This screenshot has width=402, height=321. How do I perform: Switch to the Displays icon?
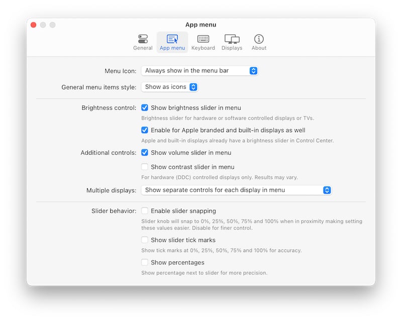[x=232, y=39]
